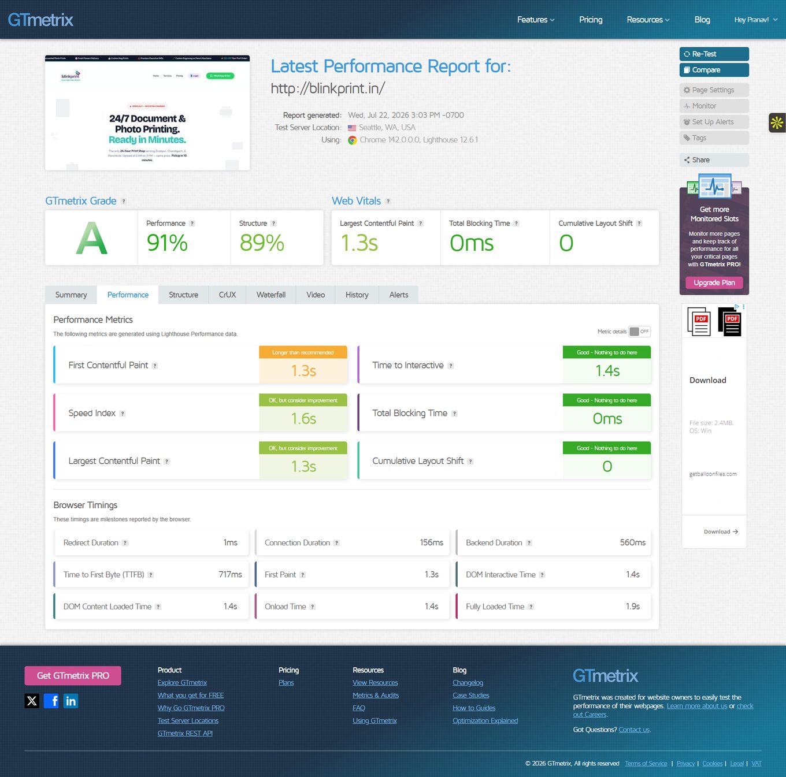Click Set Up Alerts button
Image resolution: width=786 pixels, height=777 pixels.
714,122
